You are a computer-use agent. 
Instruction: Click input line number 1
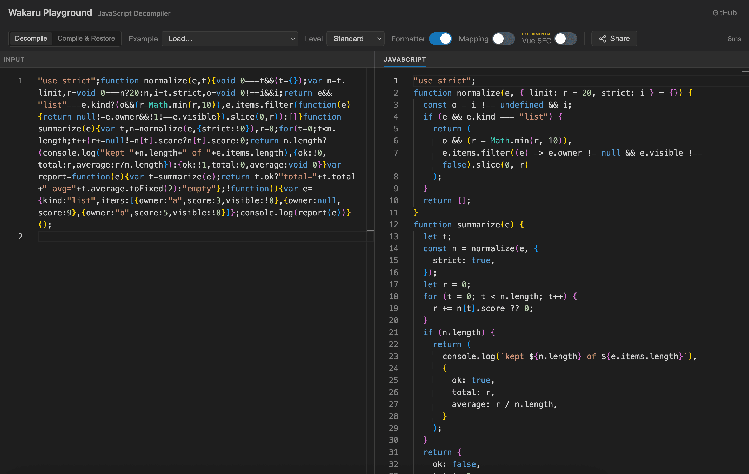pyautogui.click(x=21, y=81)
